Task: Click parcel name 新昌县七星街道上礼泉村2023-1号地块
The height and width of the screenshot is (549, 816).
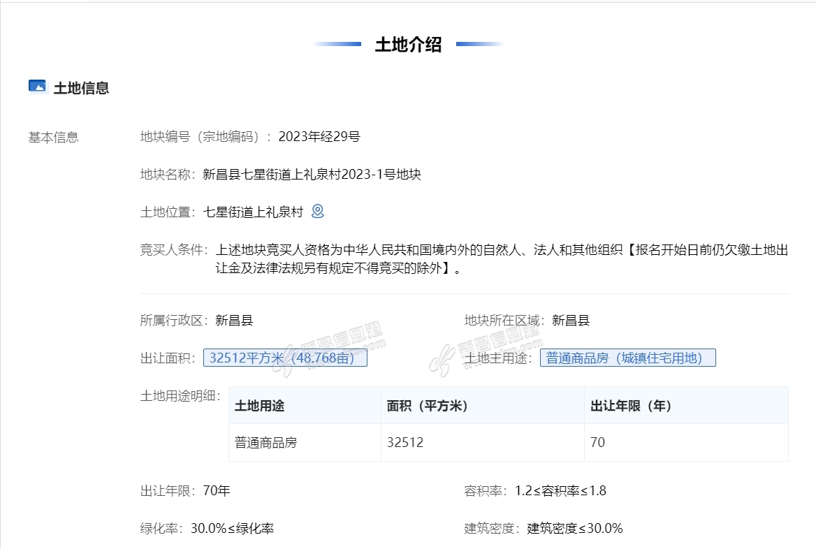Action: [x=312, y=175]
